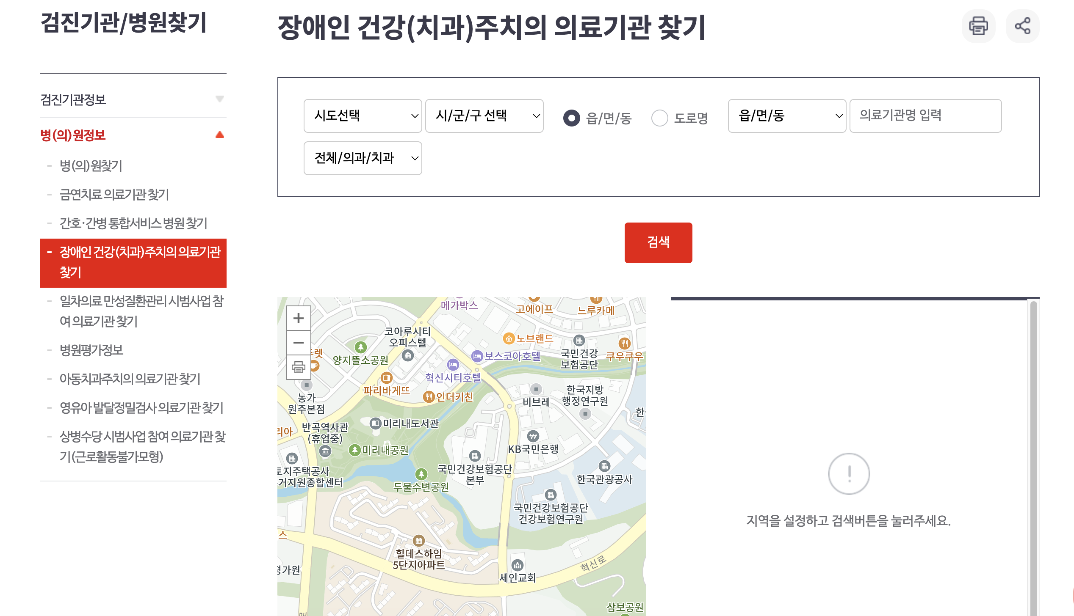Open the 전체/의과/치과 dropdown

tap(363, 158)
